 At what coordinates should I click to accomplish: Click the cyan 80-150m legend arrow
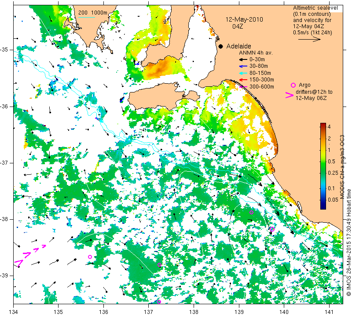point(243,73)
